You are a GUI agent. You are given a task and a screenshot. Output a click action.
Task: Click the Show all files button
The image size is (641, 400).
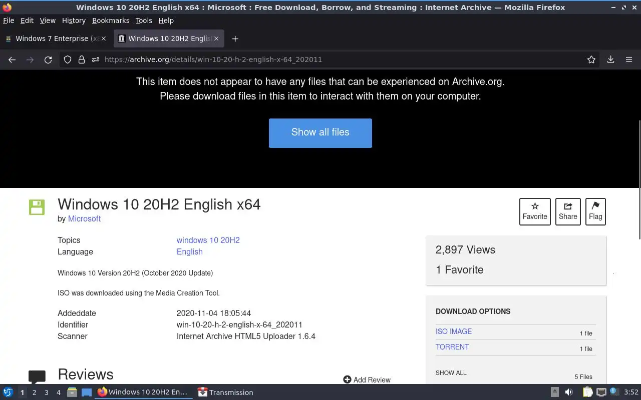click(320, 133)
